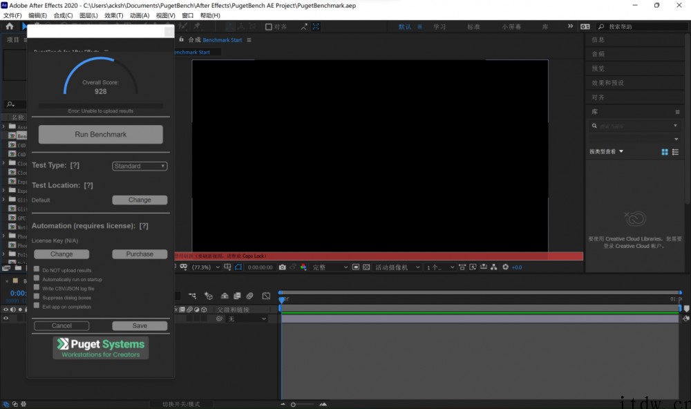Toggle pixel aspect ratio correction icon
691x409 pixels.
pos(462,267)
